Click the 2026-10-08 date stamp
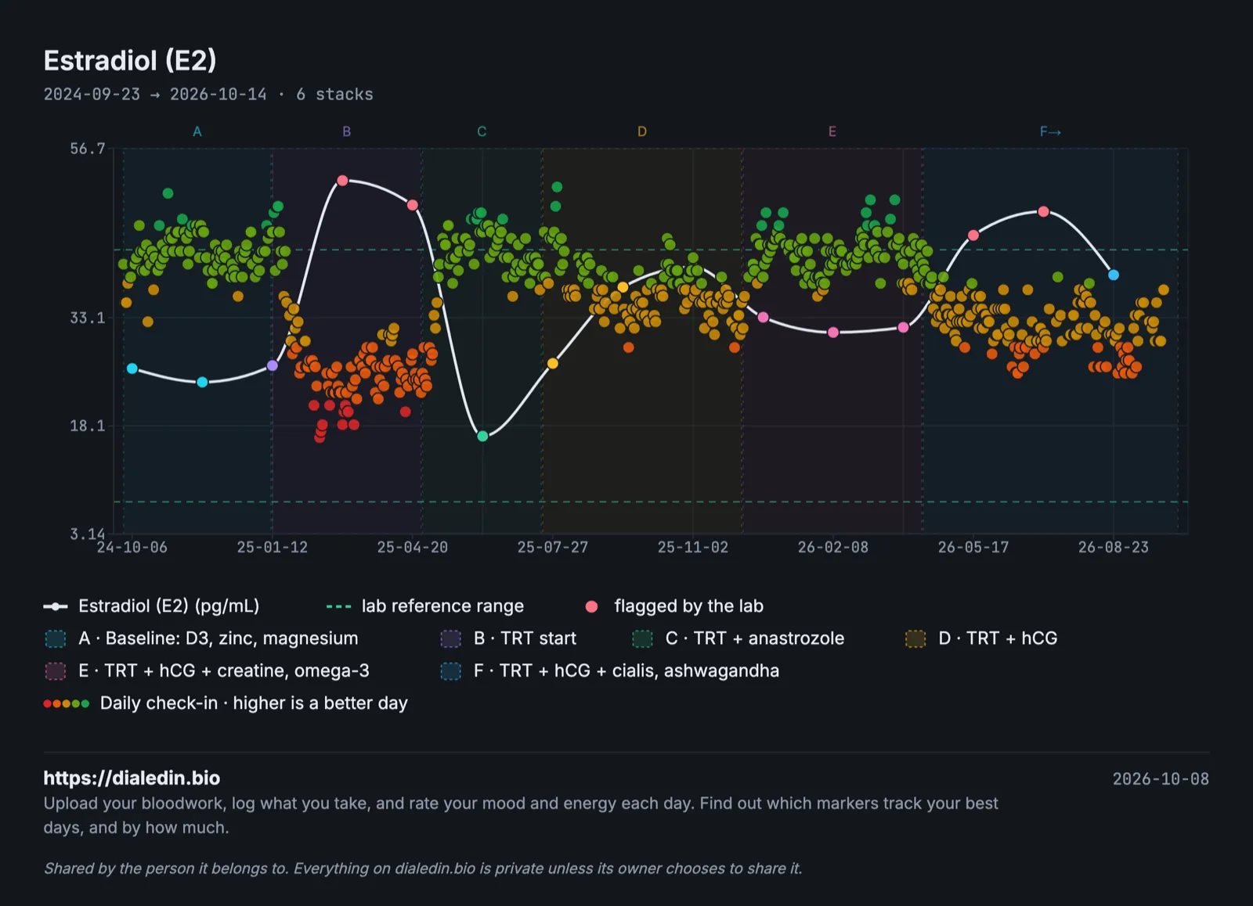The width and height of the screenshot is (1253, 906). 1161,778
